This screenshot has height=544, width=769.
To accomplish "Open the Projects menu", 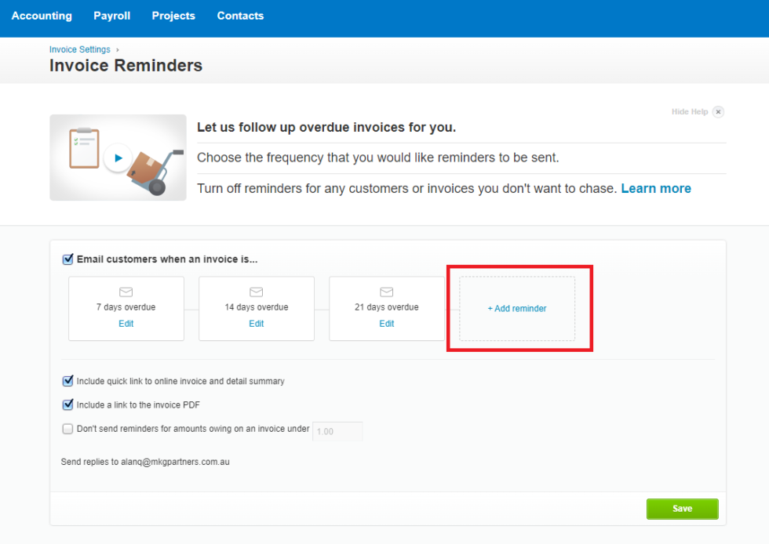I will [x=173, y=15].
